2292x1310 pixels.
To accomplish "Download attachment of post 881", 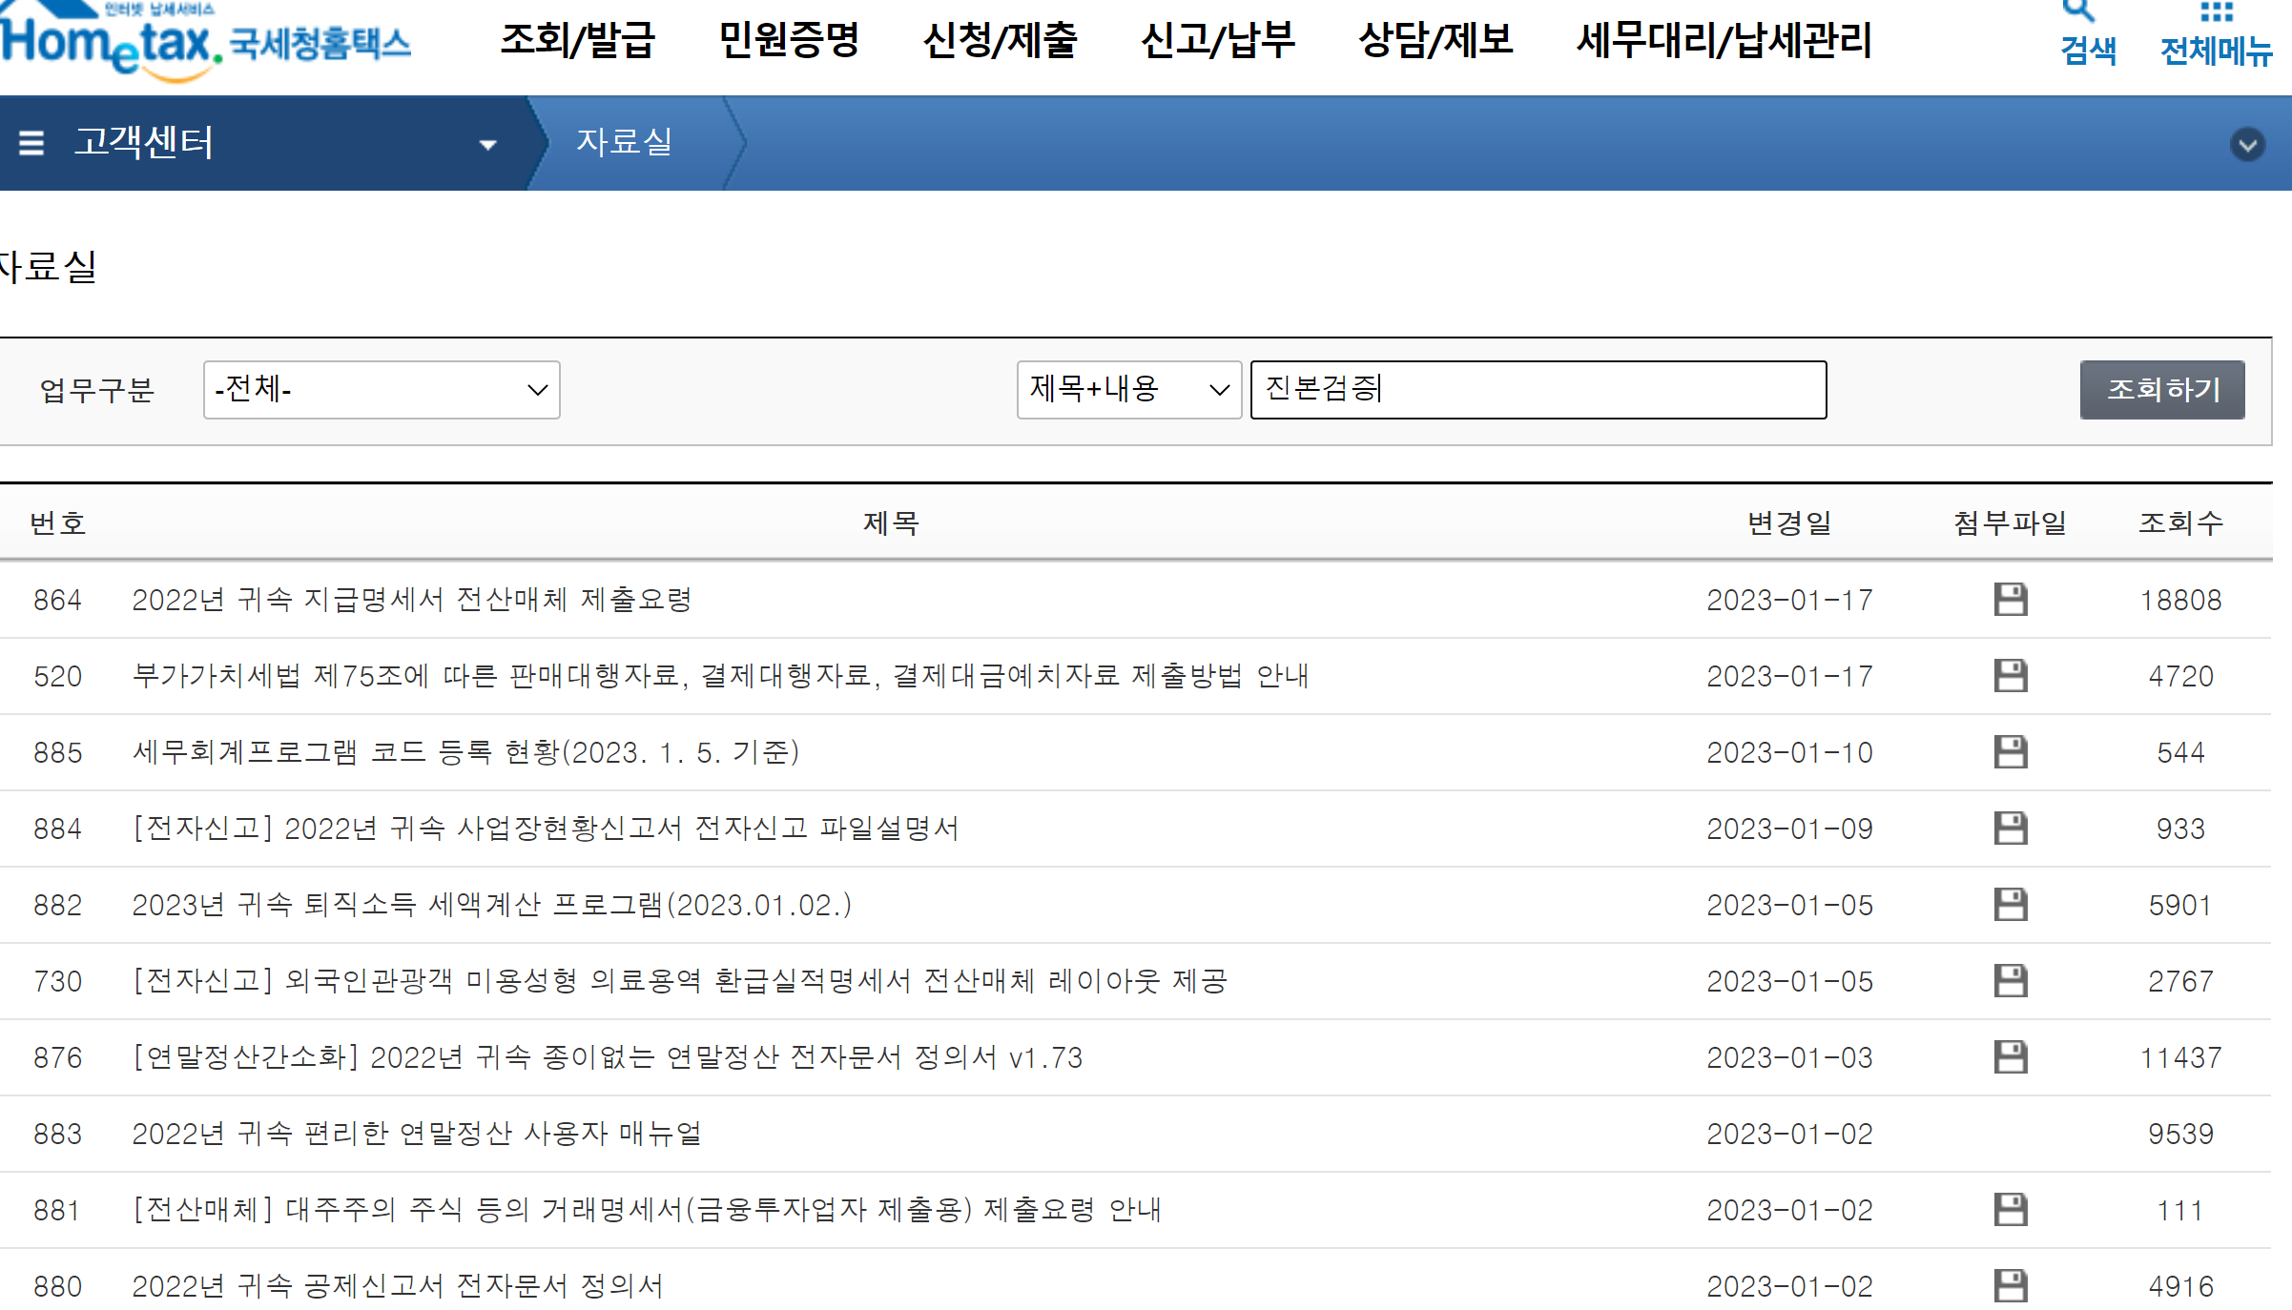I will [2010, 1210].
